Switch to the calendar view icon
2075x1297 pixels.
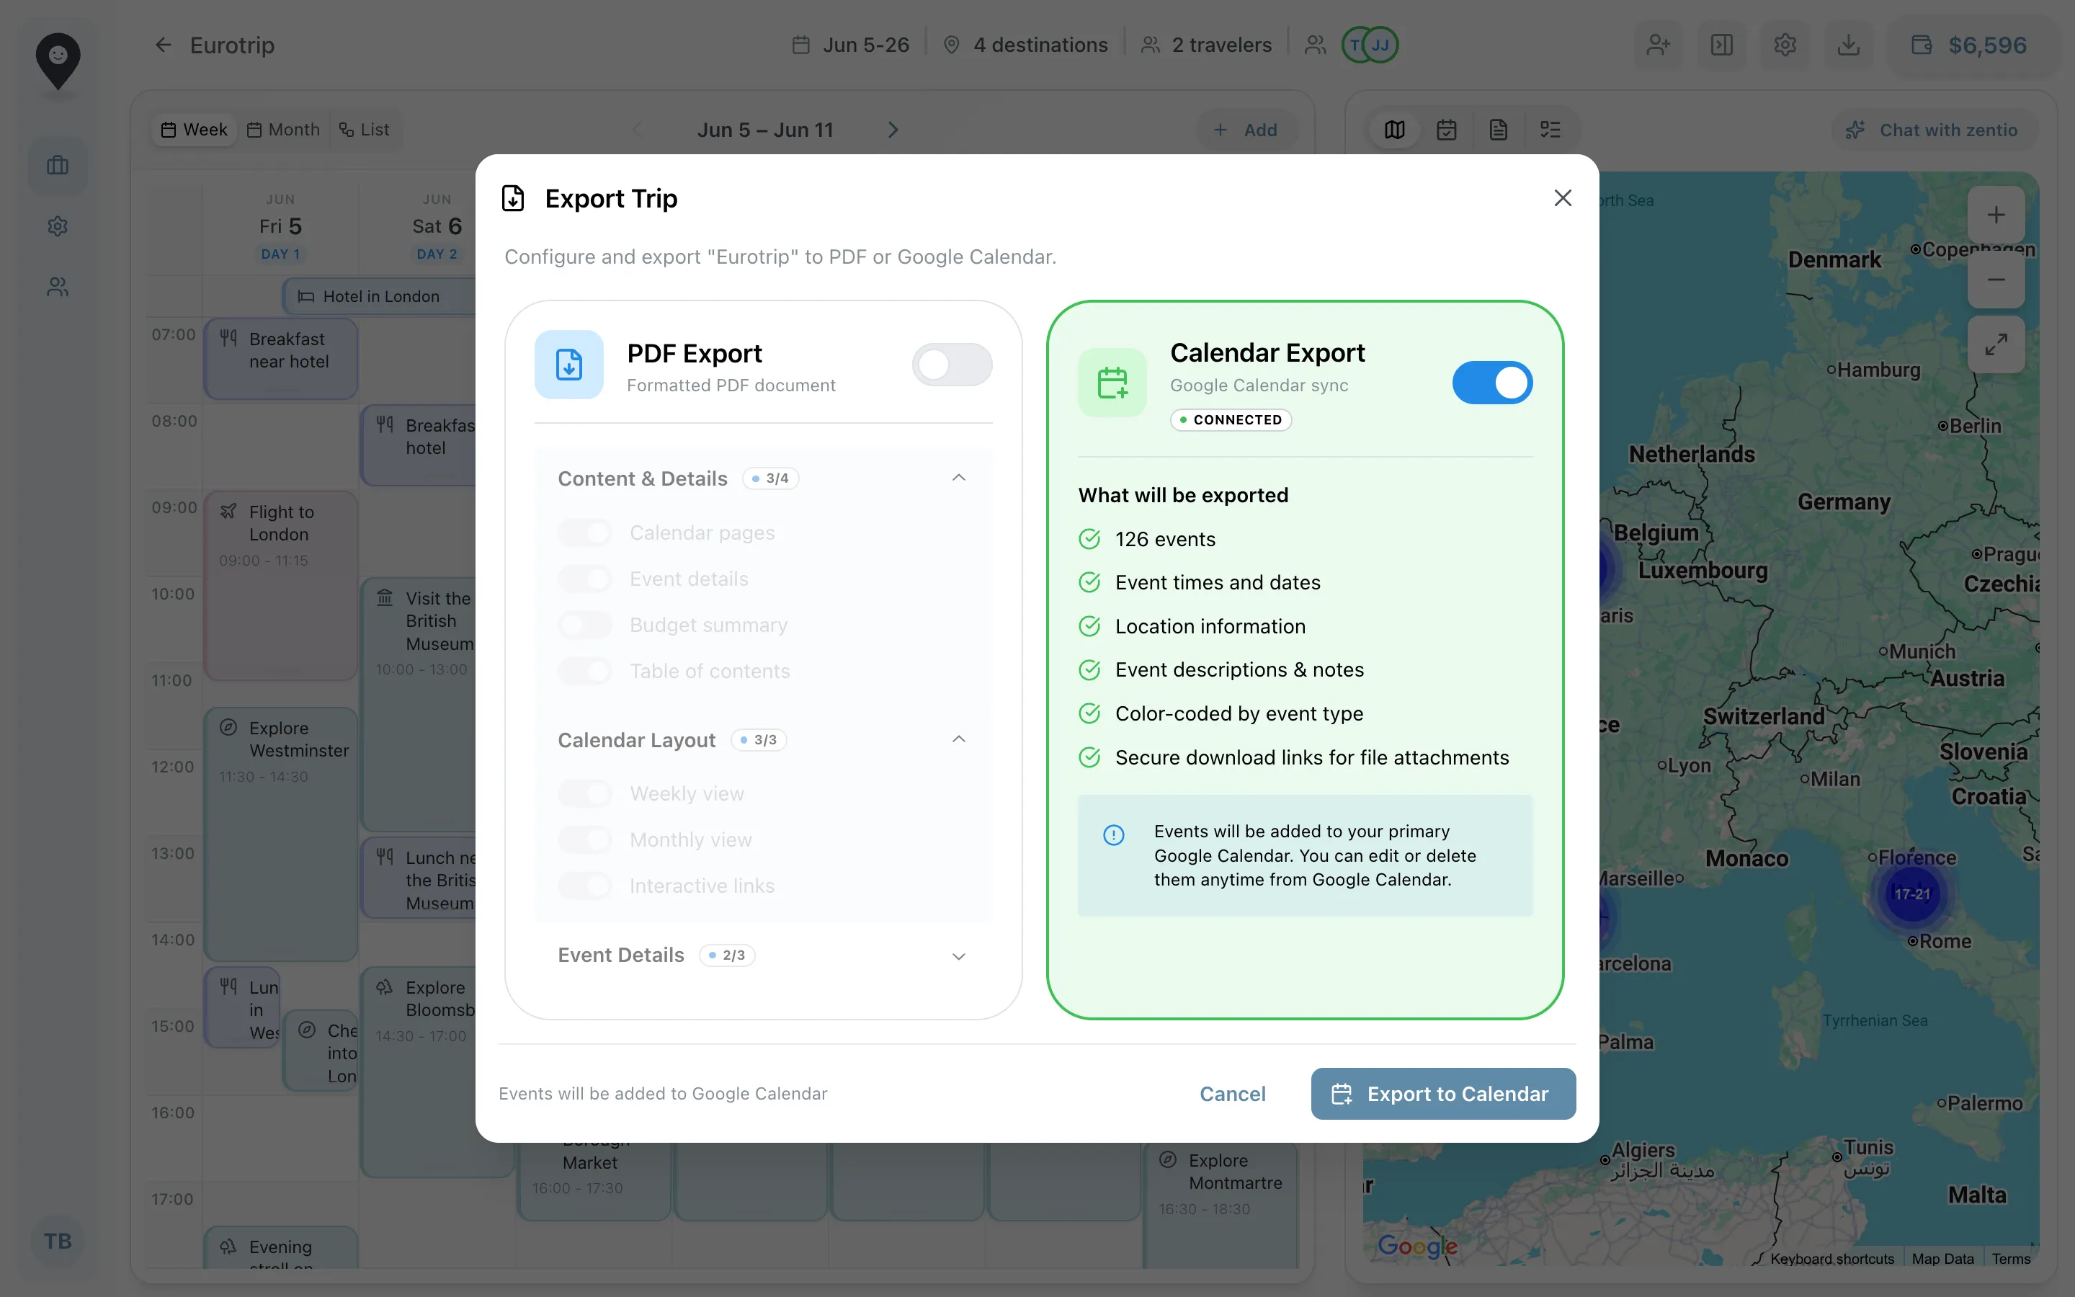1447,130
